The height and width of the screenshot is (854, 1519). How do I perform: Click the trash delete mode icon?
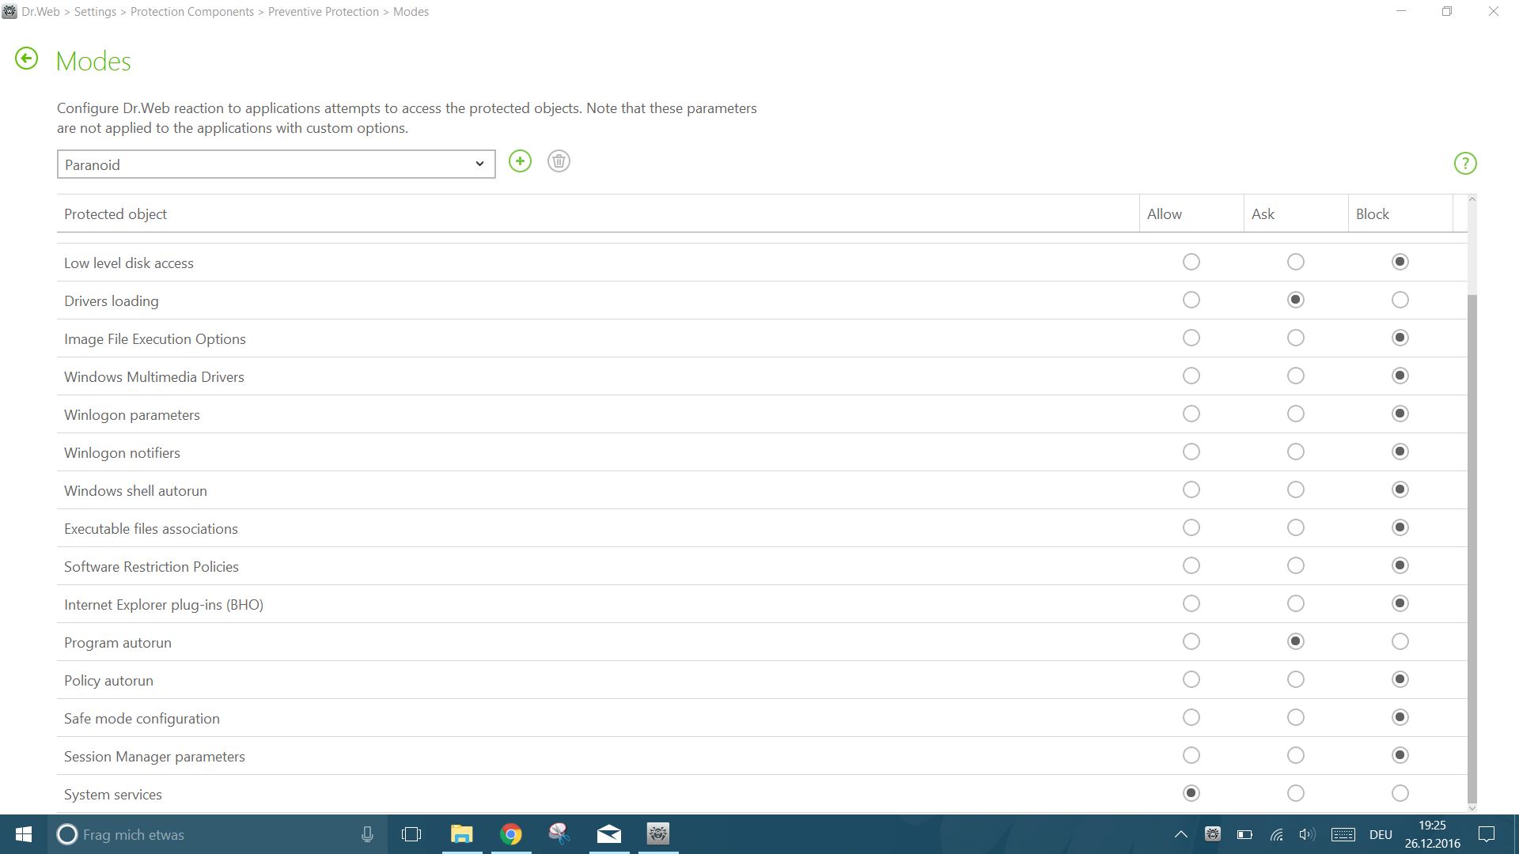(559, 161)
